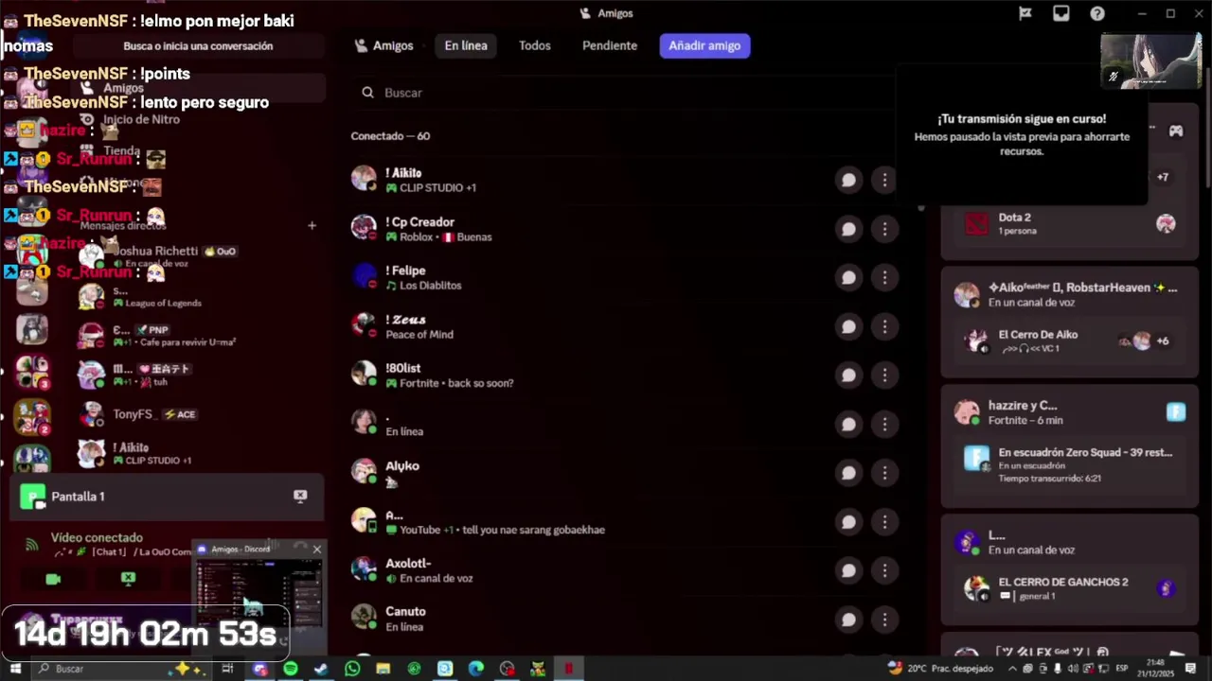Select friend row !80list

pyautogui.click(x=625, y=375)
